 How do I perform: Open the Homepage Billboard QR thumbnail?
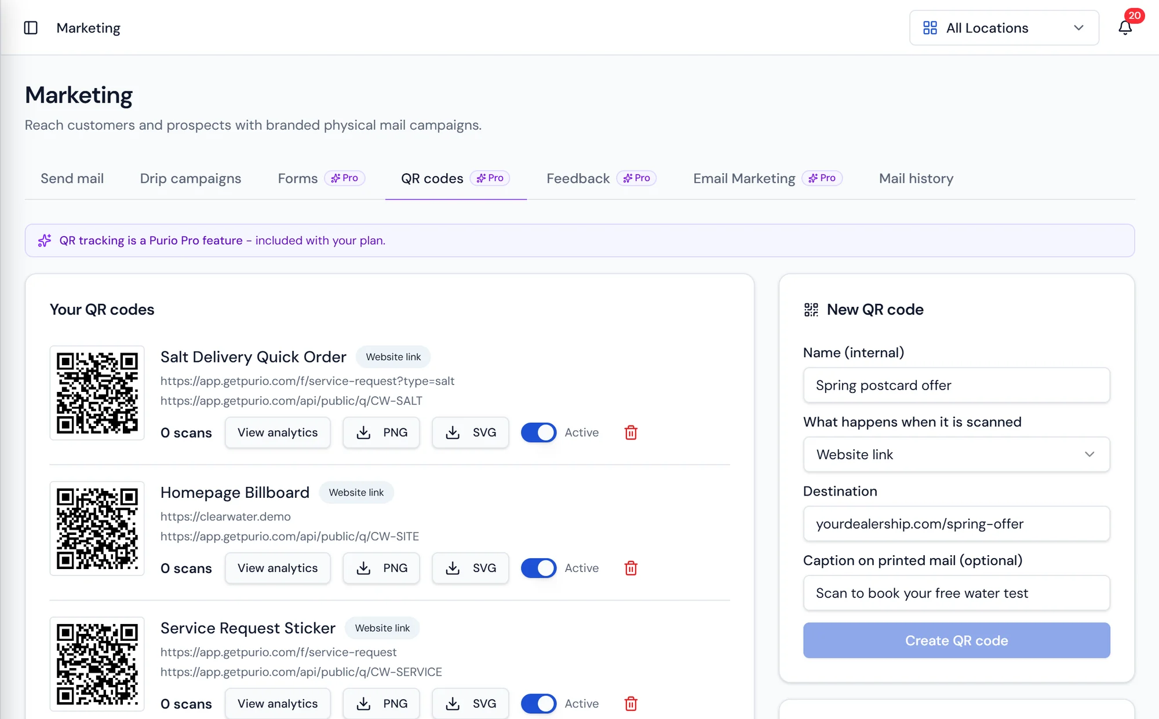97,529
